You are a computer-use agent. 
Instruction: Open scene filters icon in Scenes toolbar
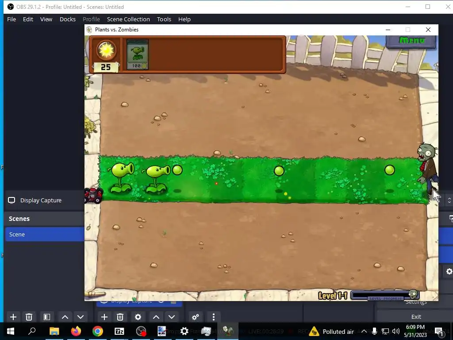point(47,317)
